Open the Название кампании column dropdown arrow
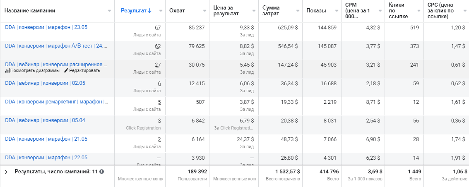This screenshot has width=469, height=187. [109, 11]
